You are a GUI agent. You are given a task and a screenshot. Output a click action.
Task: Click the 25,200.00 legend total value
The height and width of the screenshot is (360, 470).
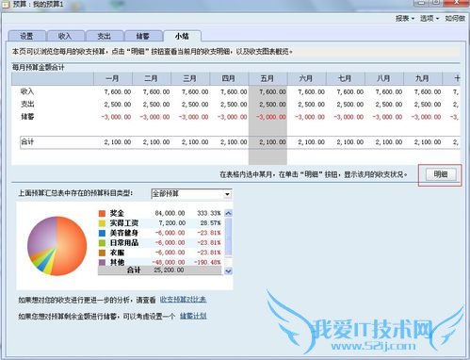point(169,270)
